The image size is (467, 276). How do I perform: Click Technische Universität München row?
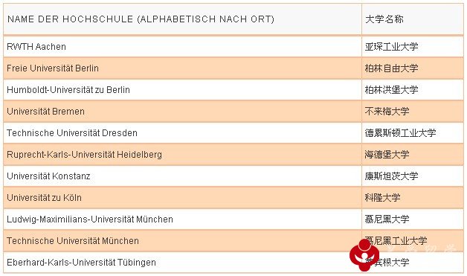[x=233, y=241]
